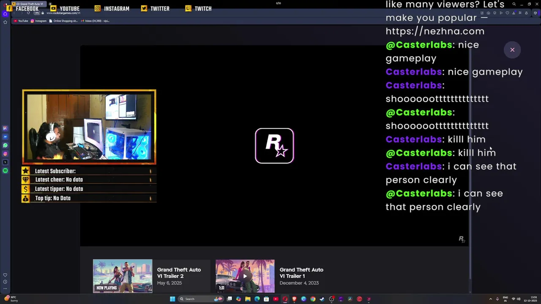Open Task View from the taskbar
Screen dimensions: 541x304
[x=230, y=299]
